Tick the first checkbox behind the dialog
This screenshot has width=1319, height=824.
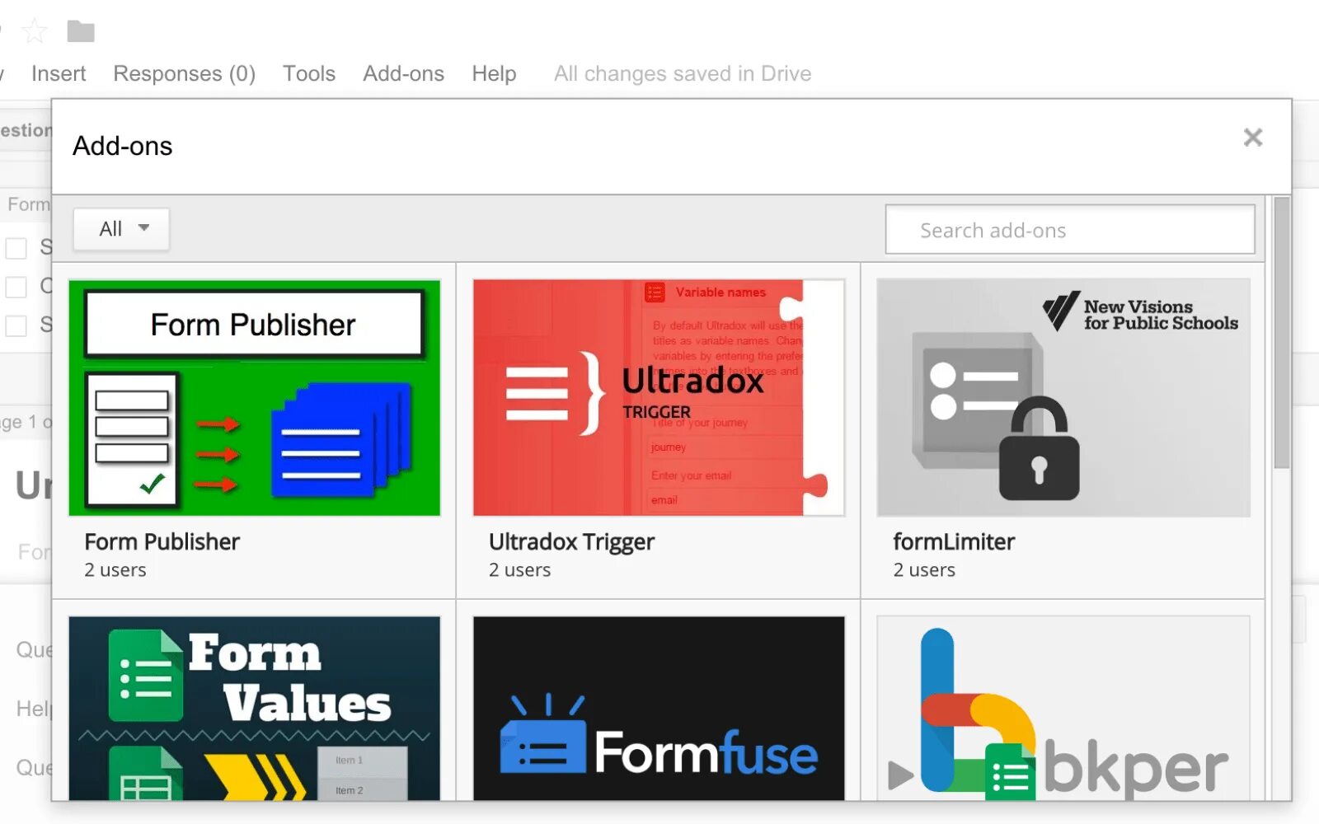pos(16,247)
